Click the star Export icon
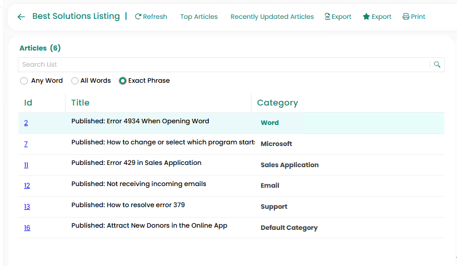The height and width of the screenshot is (266, 457). coord(366,17)
